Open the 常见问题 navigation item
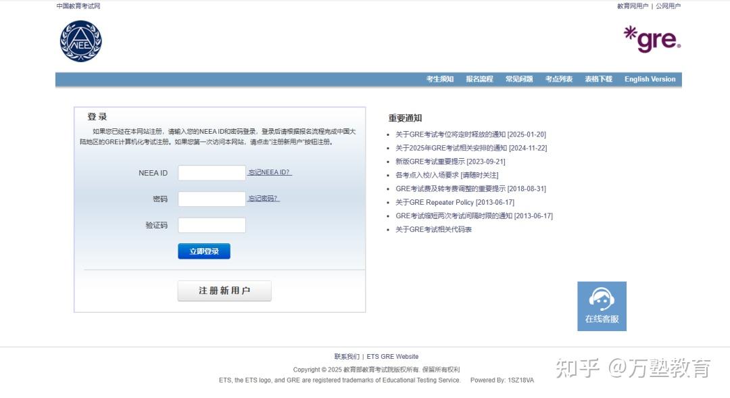Screen dimensions: 730x398 (x=518, y=79)
